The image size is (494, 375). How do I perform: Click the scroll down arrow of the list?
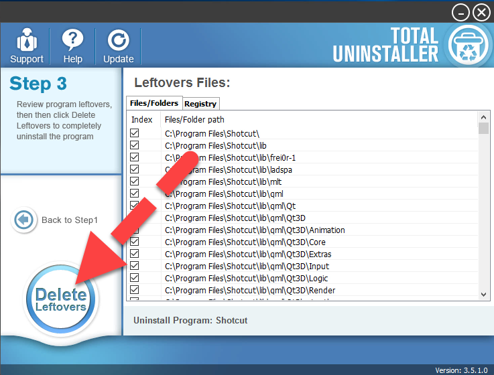(483, 295)
